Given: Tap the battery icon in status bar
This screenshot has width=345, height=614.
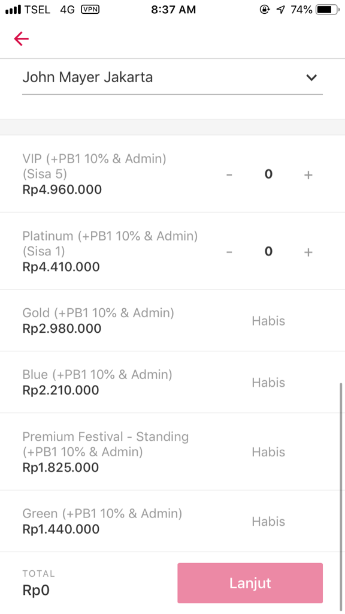Looking at the screenshot, I should [x=328, y=10].
